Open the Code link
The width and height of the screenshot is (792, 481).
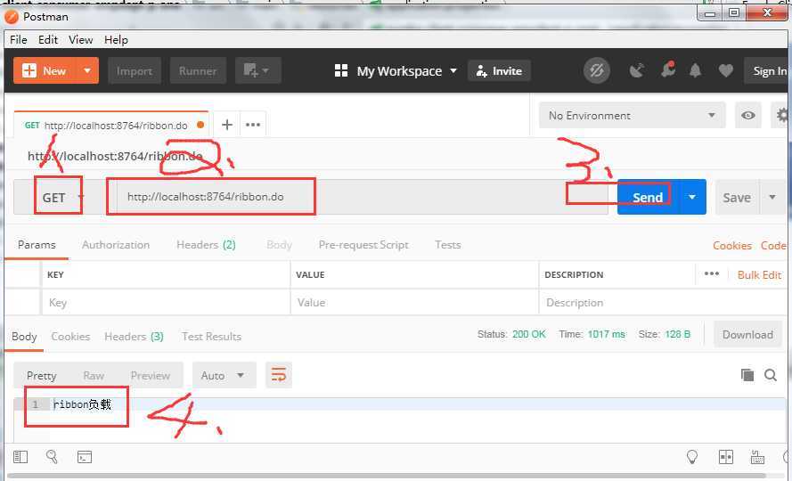click(x=773, y=246)
